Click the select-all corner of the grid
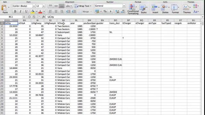 pos(2,20)
